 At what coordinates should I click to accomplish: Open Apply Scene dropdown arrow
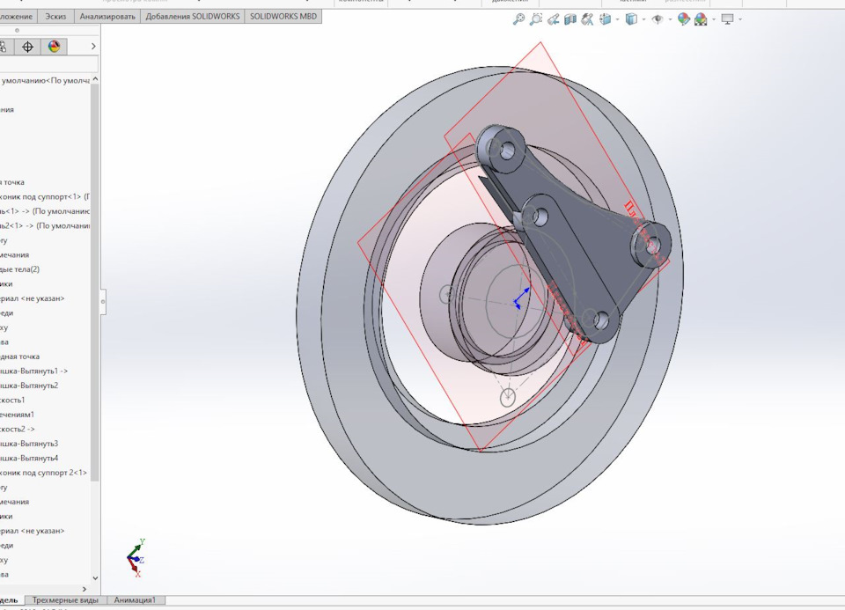(714, 19)
